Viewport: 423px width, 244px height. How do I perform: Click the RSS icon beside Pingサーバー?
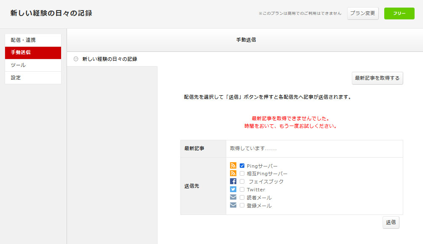pos(233,166)
